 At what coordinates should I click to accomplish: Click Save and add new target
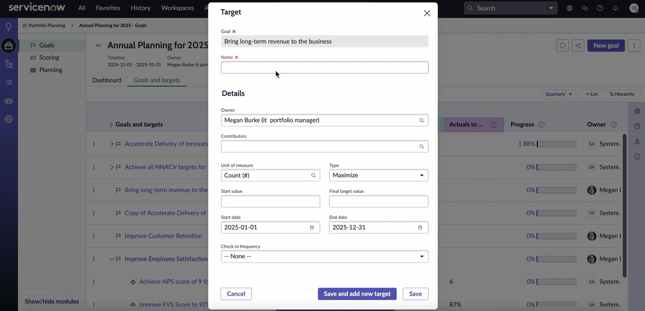[x=357, y=294]
